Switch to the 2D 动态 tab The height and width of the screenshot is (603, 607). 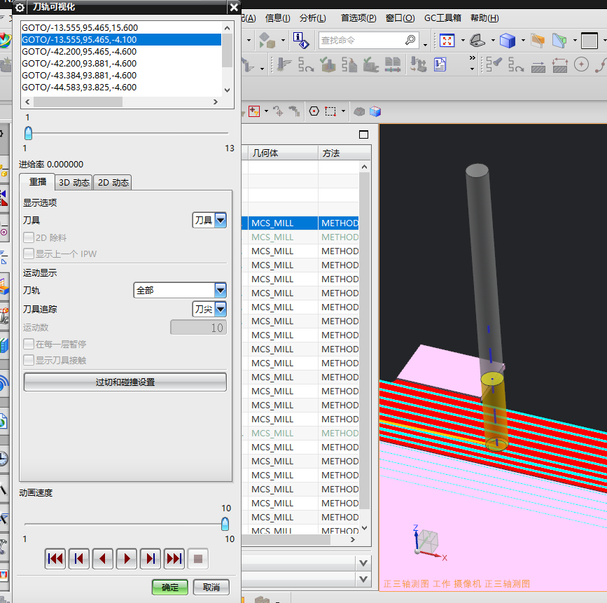tap(113, 182)
